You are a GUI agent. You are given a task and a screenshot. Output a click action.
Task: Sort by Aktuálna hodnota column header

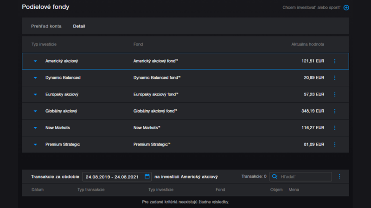click(307, 44)
